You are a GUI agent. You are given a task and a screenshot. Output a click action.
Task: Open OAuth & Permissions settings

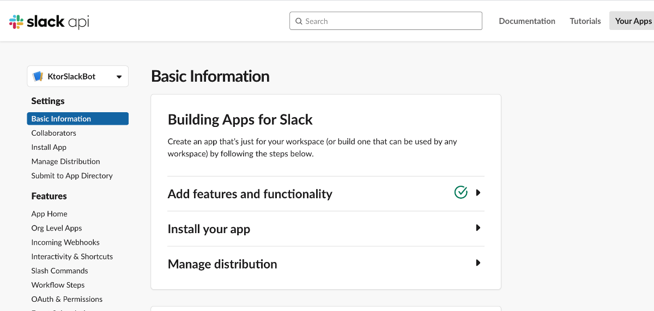[66, 299]
